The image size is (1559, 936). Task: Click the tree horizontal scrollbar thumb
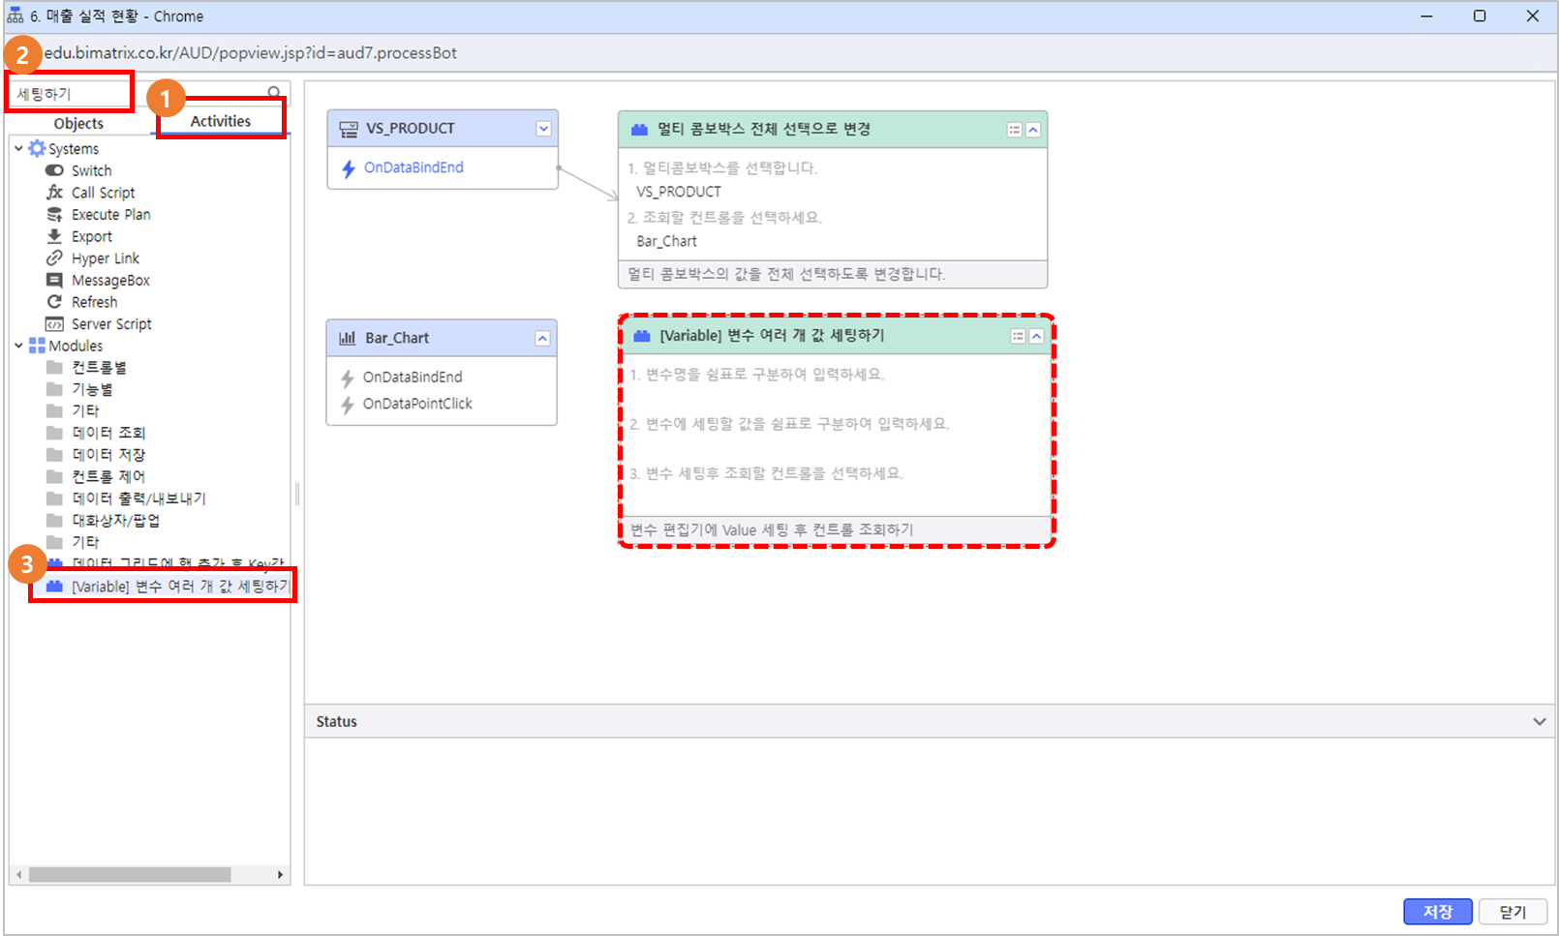(x=130, y=875)
